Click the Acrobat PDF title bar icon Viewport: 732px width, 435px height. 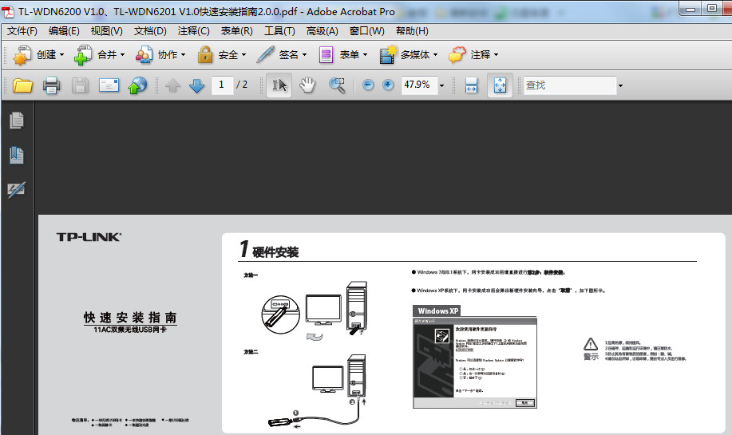click(x=8, y=12)
